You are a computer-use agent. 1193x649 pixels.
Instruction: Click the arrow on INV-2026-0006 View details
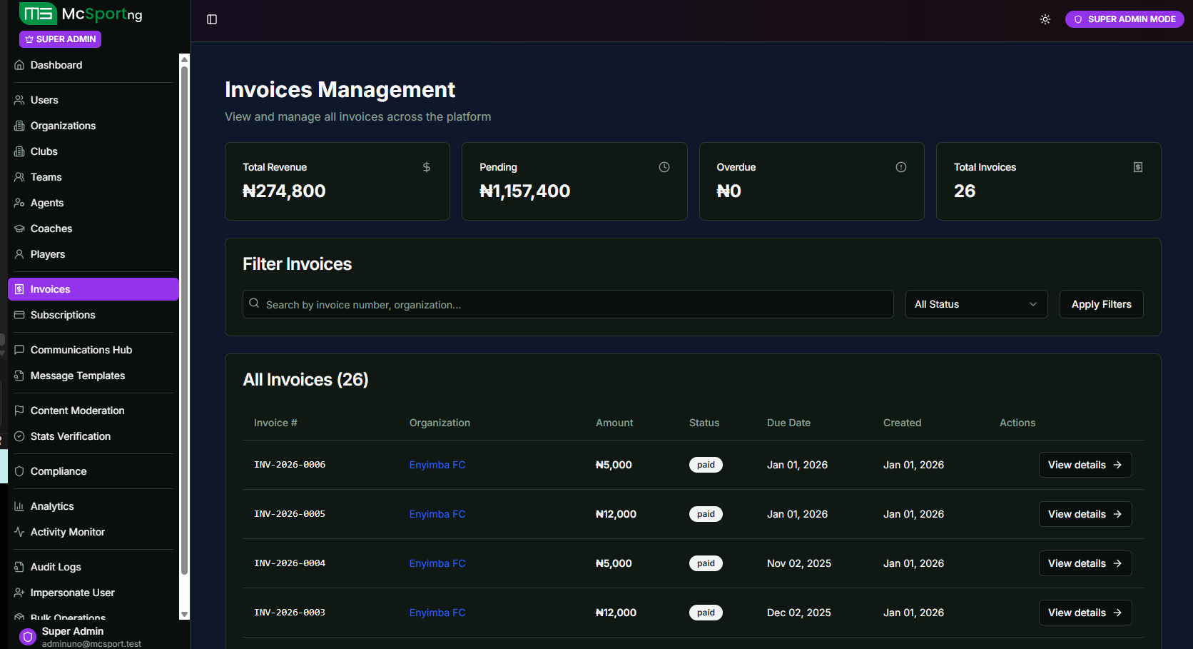pos(1117,465)
